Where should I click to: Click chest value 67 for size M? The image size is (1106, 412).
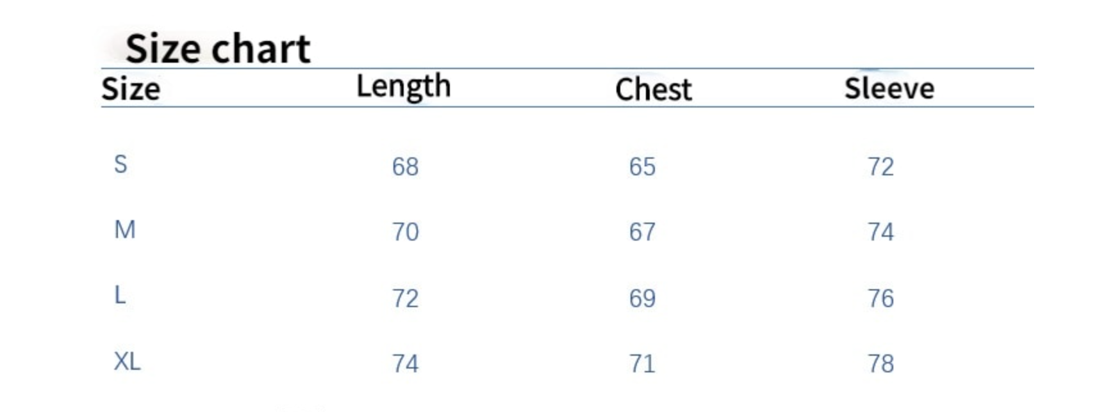click(642, 232)
